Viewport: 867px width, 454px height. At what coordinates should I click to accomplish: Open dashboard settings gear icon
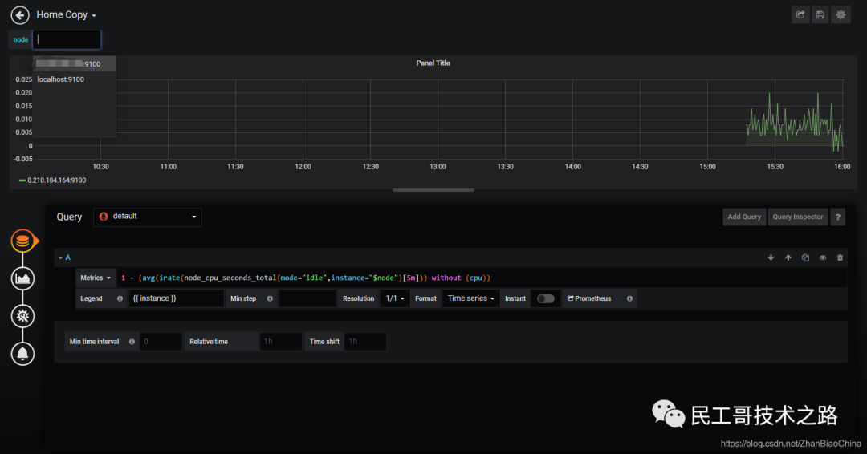click(x=841, y=15)
